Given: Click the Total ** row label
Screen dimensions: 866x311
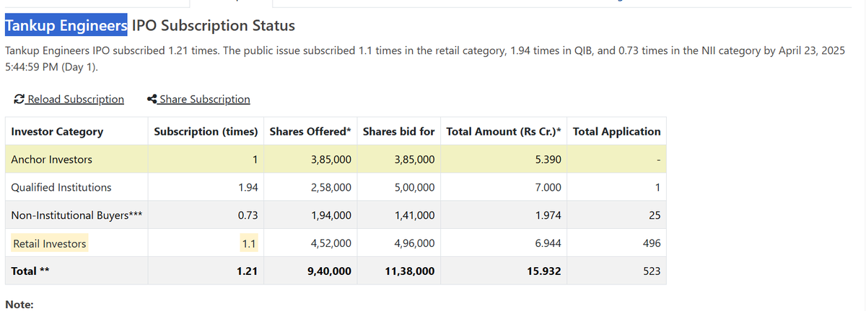Looking at the screenshot, I should pos(31,271).
